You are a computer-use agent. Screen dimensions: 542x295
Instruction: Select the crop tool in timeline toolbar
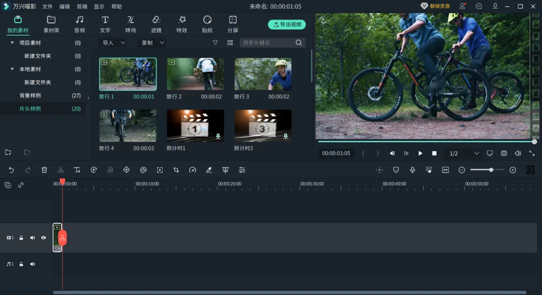176,170
